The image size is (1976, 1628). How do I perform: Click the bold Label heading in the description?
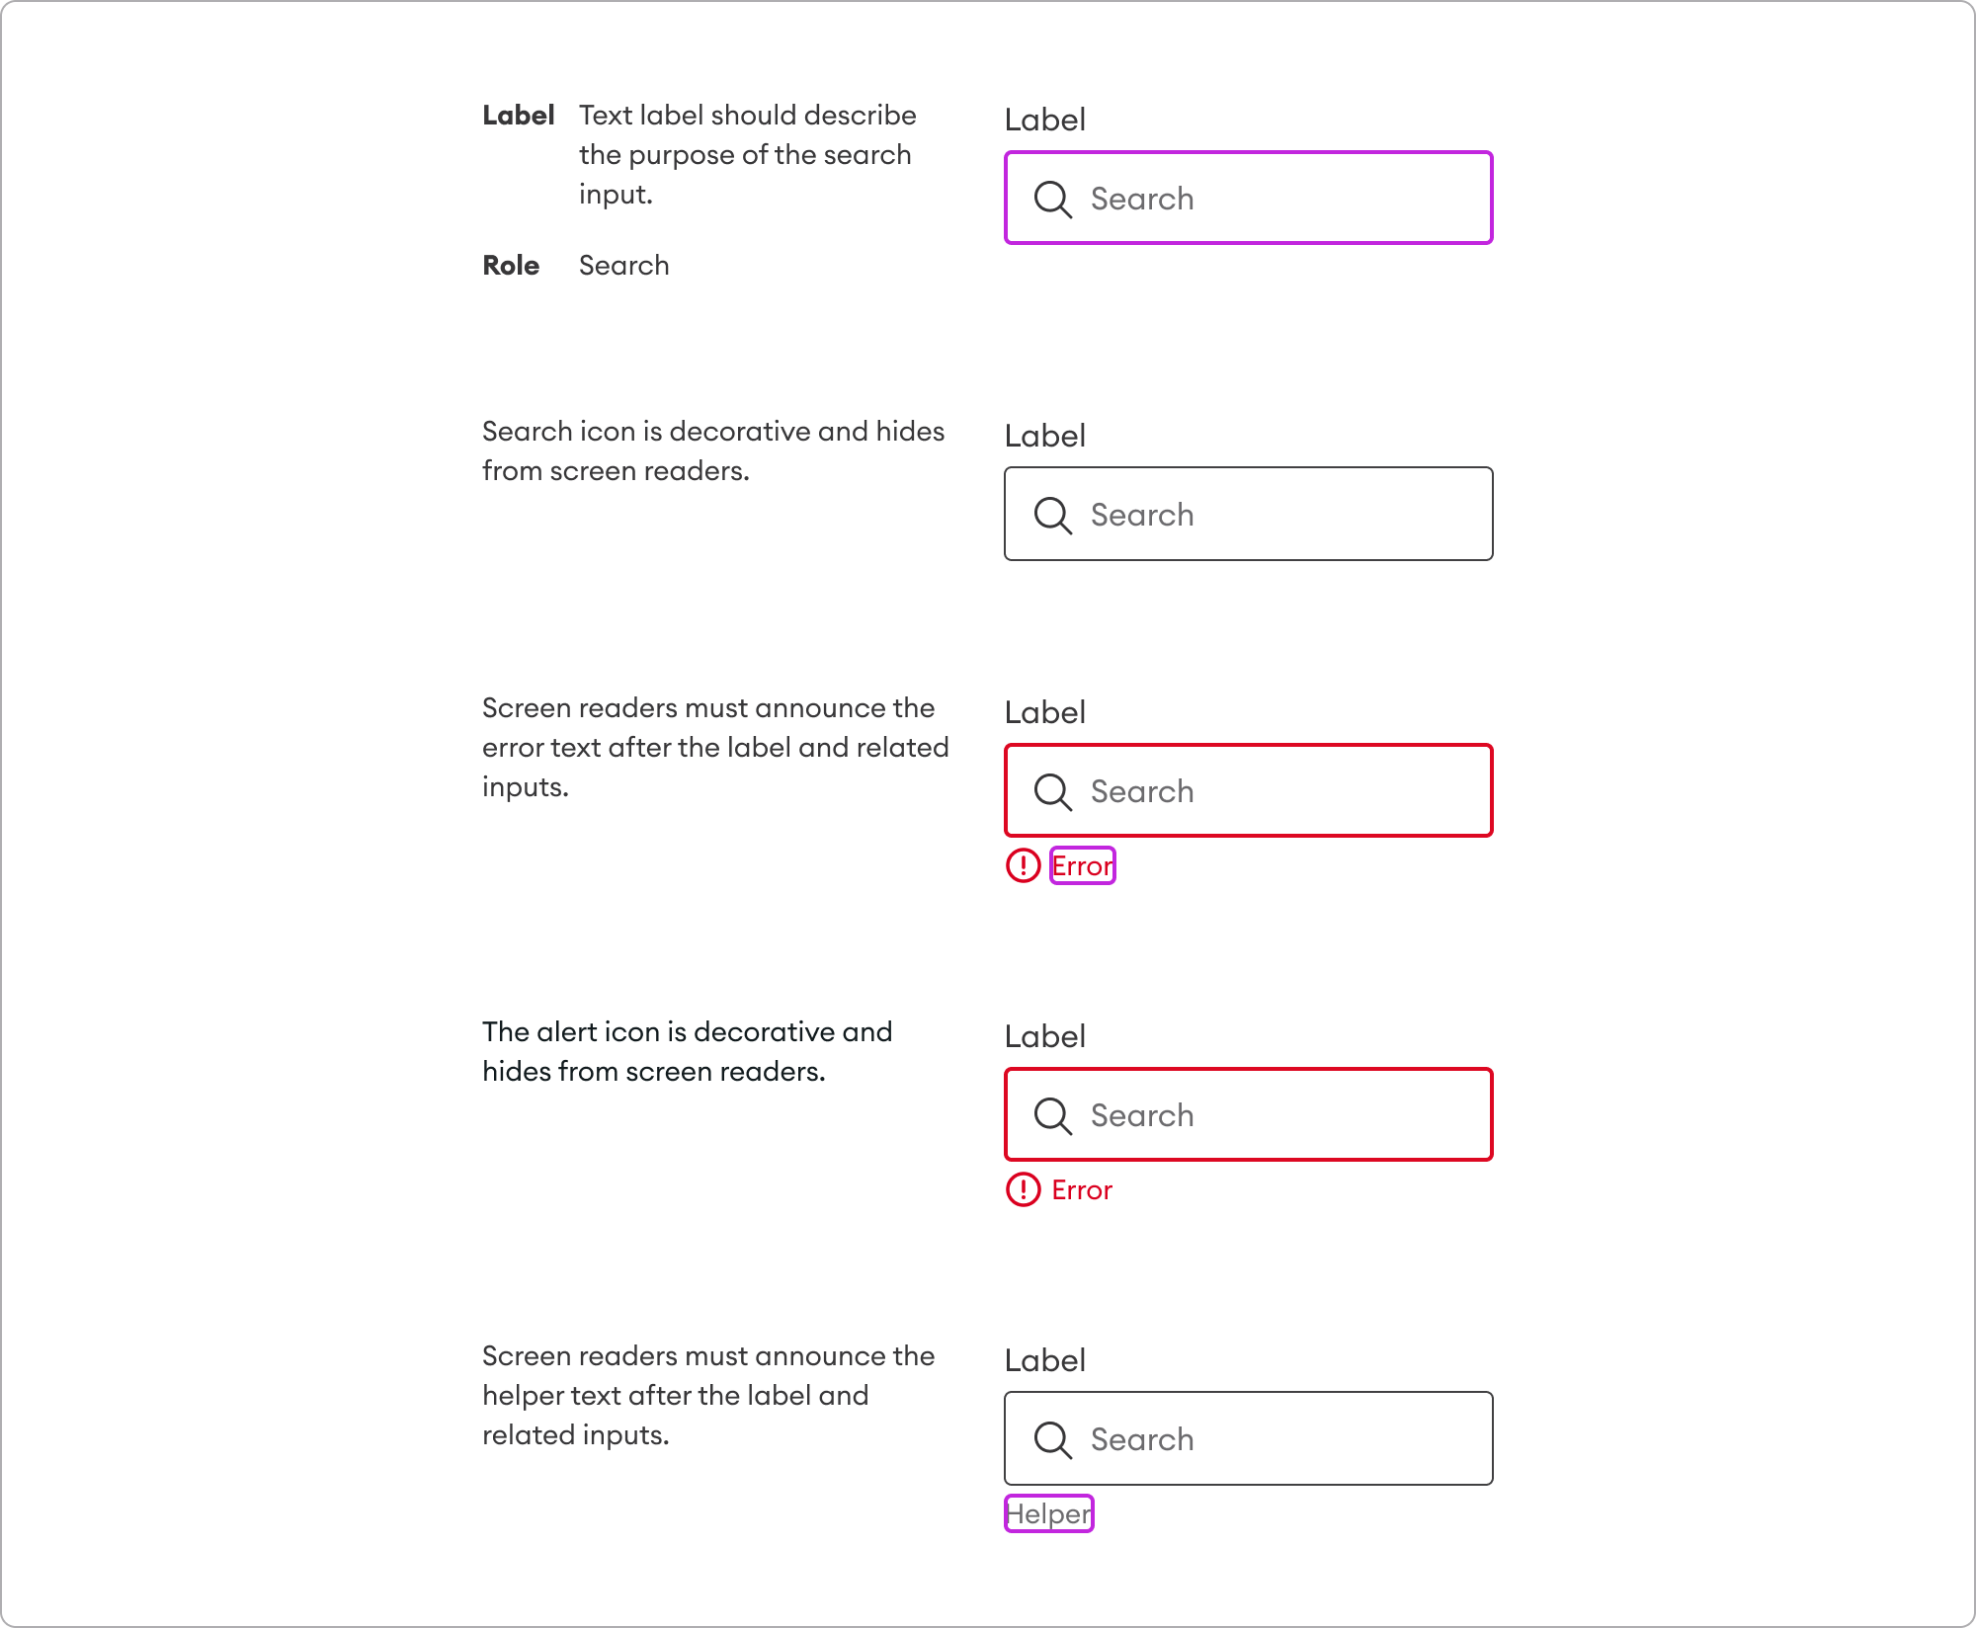click(518, 116)
